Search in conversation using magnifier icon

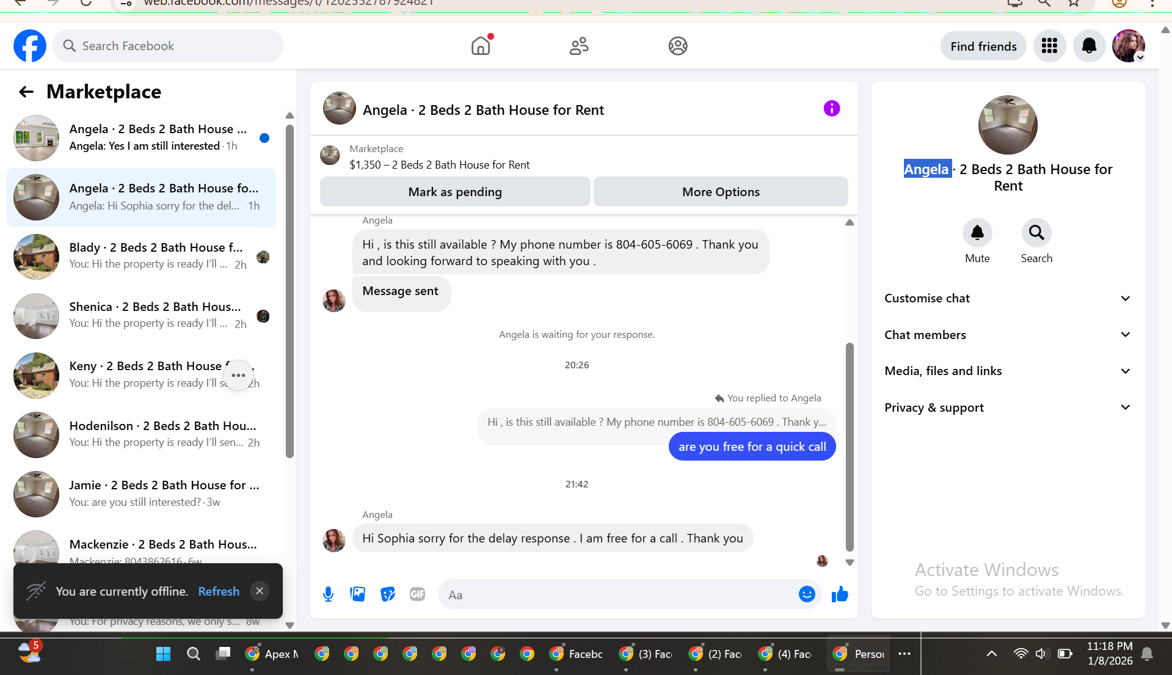pos(1036,233)
